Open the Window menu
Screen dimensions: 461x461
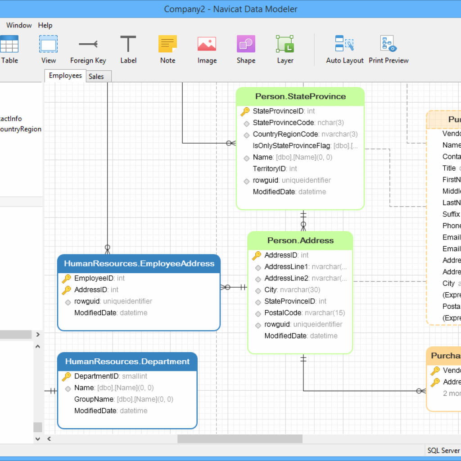click(19, 25)
